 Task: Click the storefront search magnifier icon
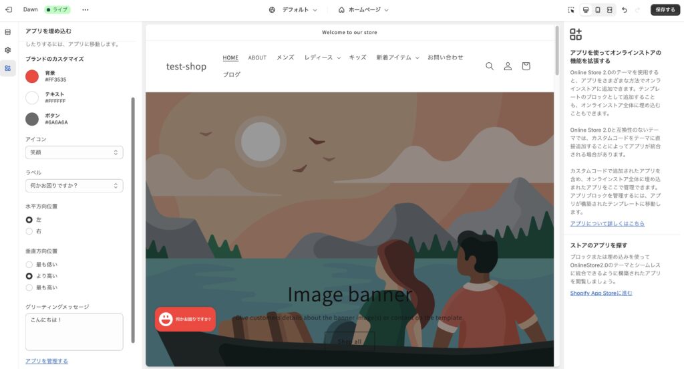(490, 66)
